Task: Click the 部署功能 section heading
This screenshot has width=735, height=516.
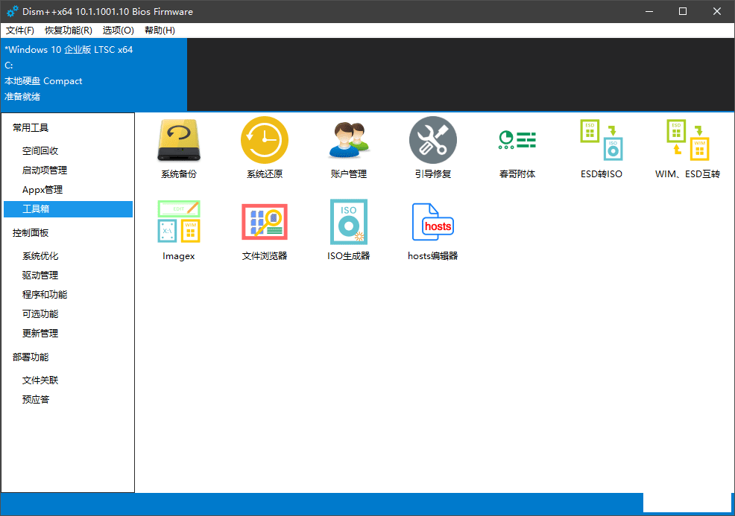Action: pos(31,357)
